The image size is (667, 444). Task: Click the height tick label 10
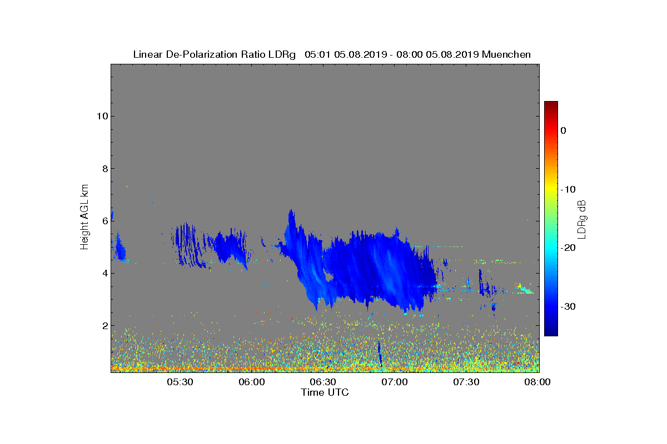tap(101, 116)
